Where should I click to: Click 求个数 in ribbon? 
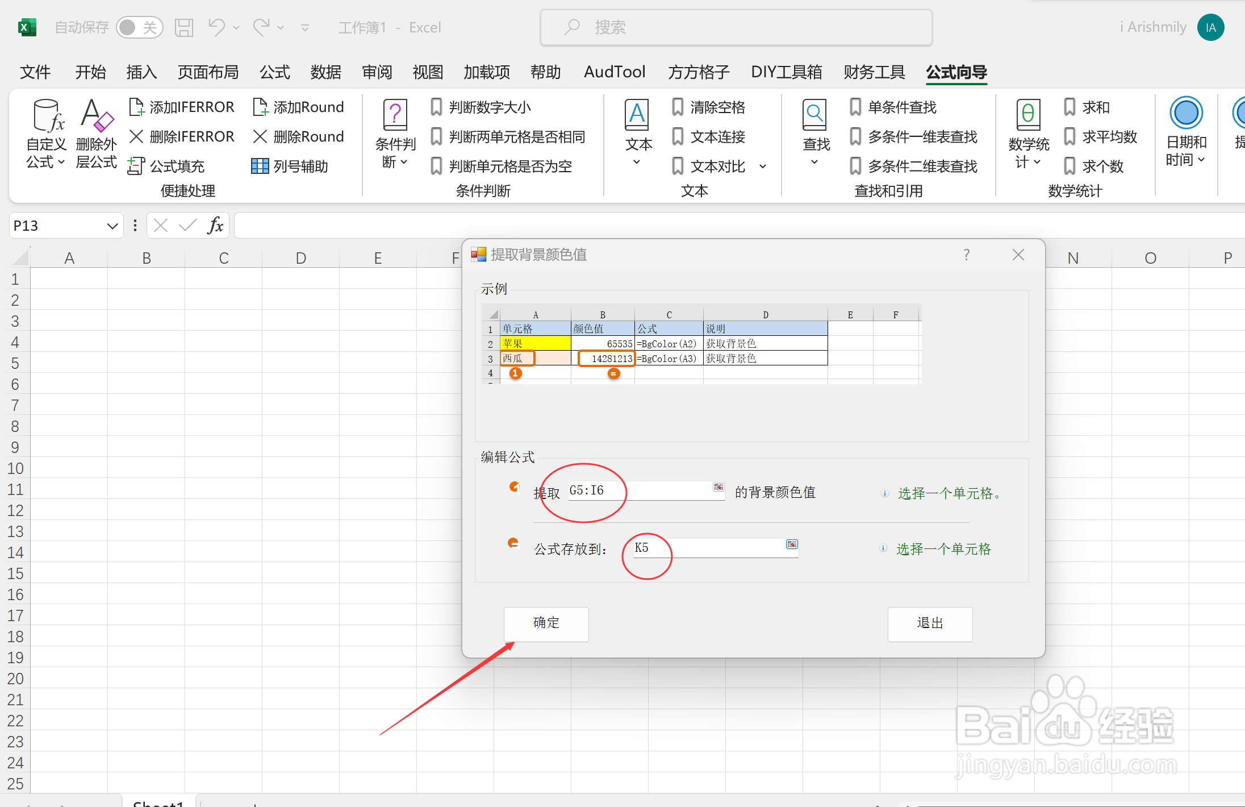[x=1094, y=166]
